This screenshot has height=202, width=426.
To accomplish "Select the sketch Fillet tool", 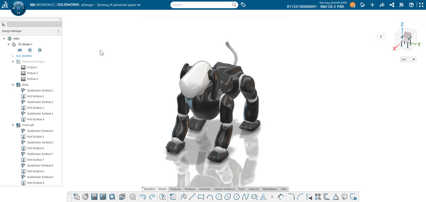I will (291, 197).
